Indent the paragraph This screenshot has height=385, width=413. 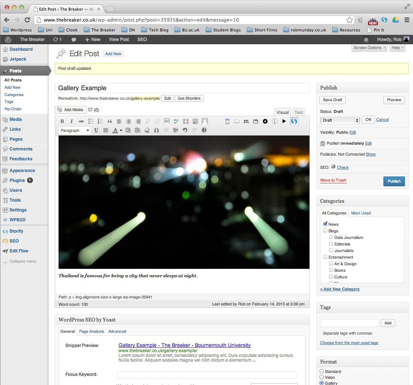click(176, 130)
